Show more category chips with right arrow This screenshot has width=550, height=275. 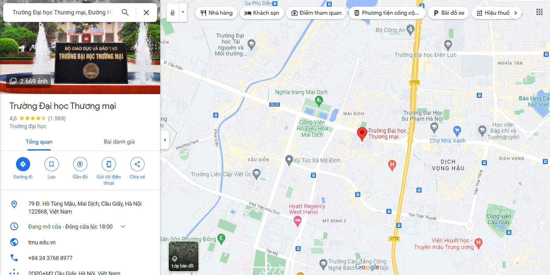point(515,13)
